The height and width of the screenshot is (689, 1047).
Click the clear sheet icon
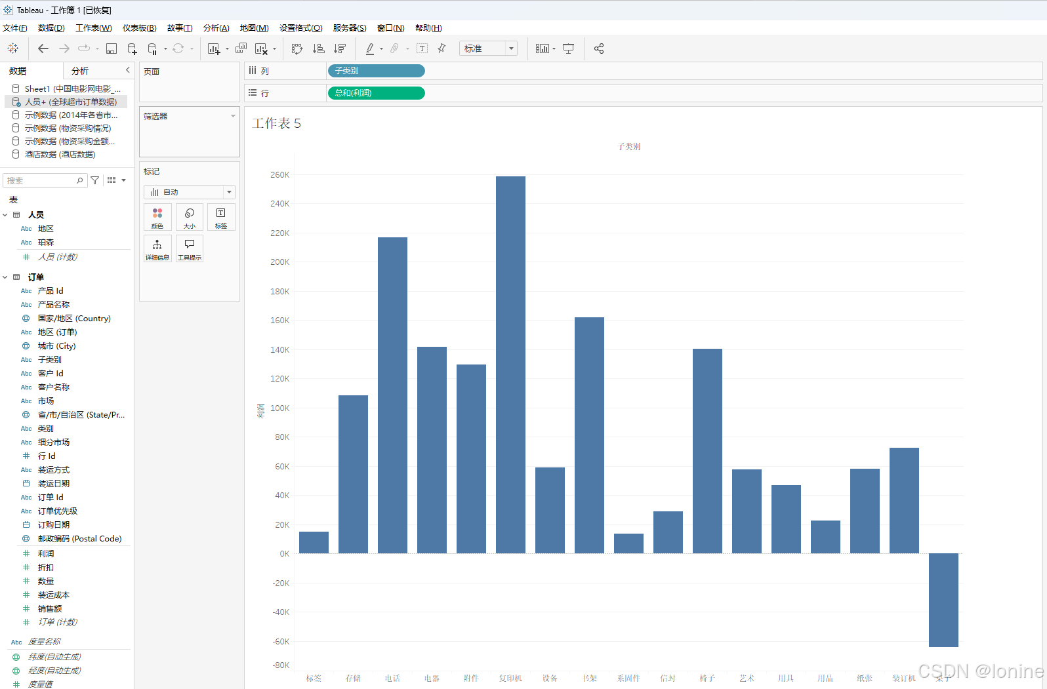pyautogui.click(x=261, y=49)
